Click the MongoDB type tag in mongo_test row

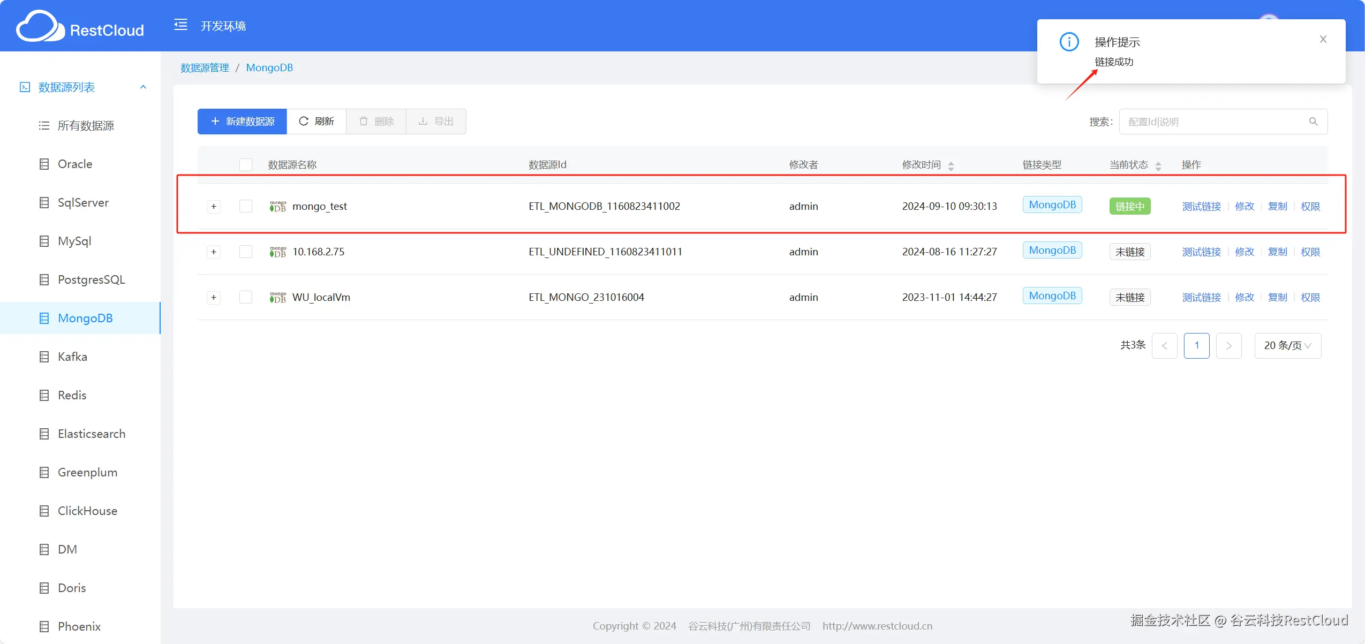click(1052, 204)
